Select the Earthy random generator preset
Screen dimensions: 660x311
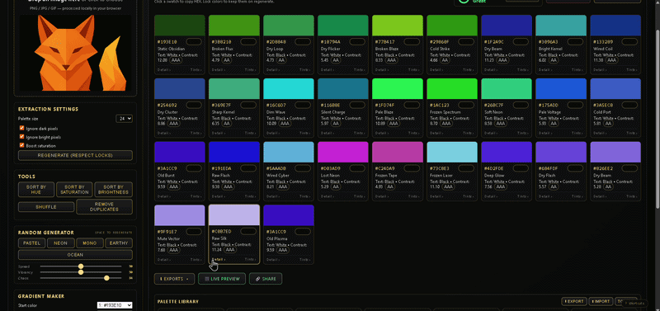(x=119, y=243)
